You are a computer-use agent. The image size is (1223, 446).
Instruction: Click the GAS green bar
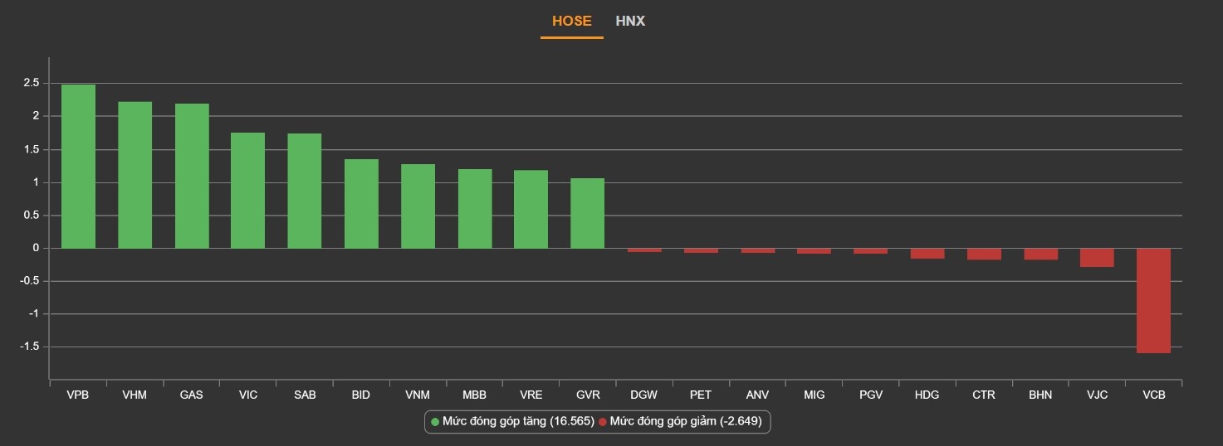coord(192,176)
